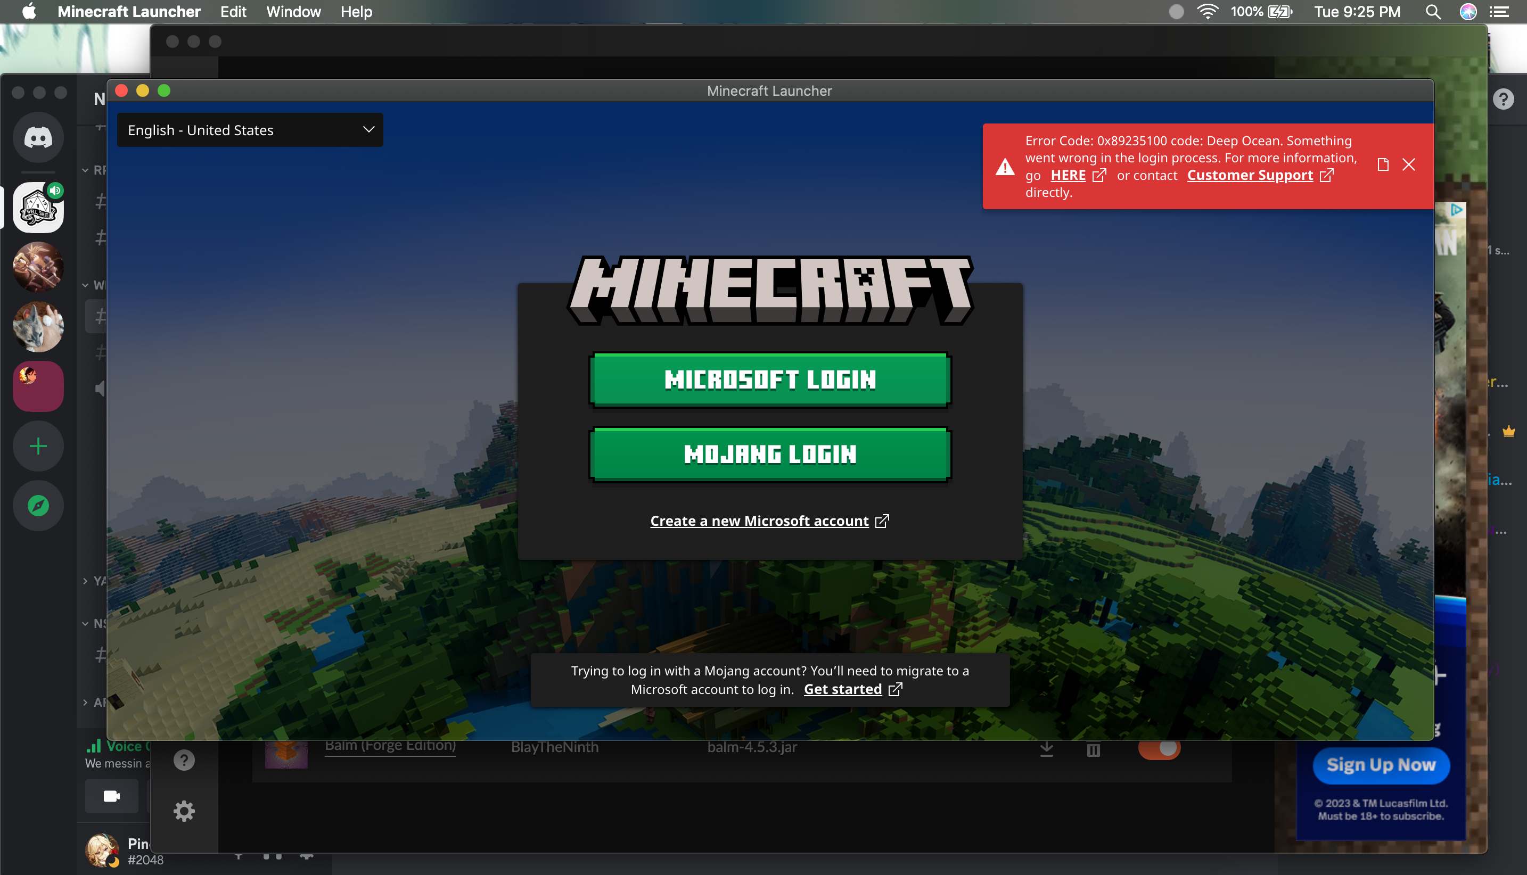Click the delete trash icon for Balm mod
The width and height of the screenshot is (1527, 875).
1093,749
